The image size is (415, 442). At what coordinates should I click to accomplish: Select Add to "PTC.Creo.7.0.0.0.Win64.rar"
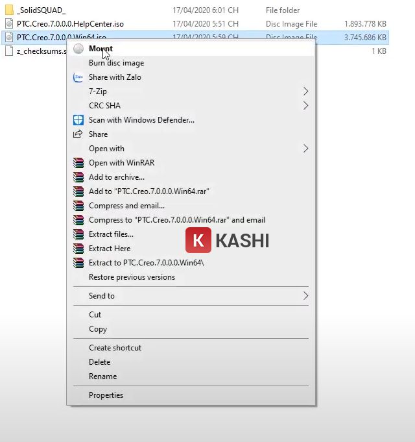click(191, 191)
